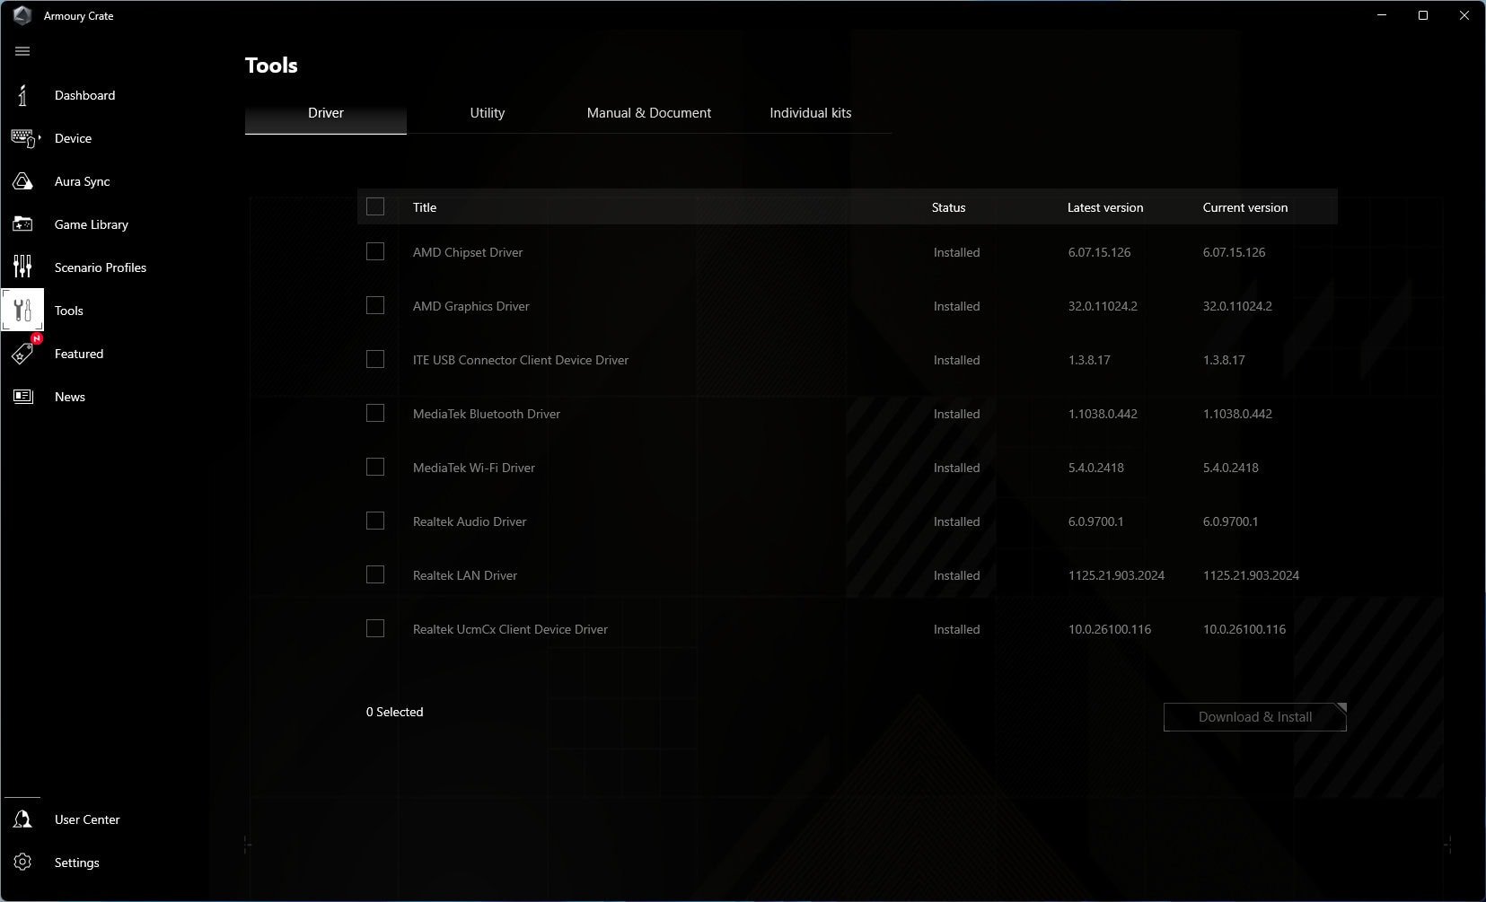1486x902 pixels.
Task: Minimize the Armoury Crate window
Action: pos(1382,15)
